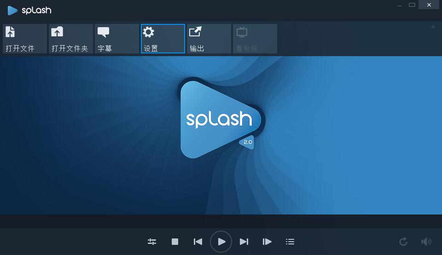Open the subtitles (字幕) menu

(x=117, y=39)
